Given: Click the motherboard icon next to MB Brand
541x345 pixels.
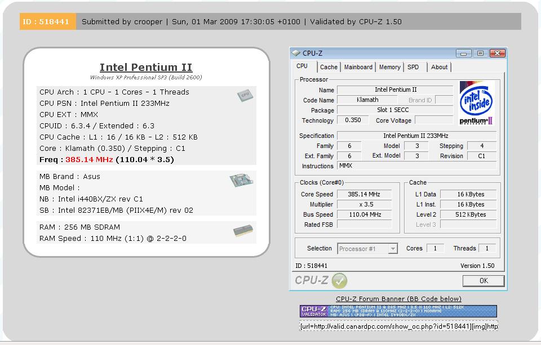Looking at the screenshot, I should 241,180.
